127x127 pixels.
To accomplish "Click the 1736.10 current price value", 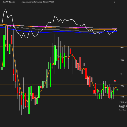I will [x=123, y=102].
